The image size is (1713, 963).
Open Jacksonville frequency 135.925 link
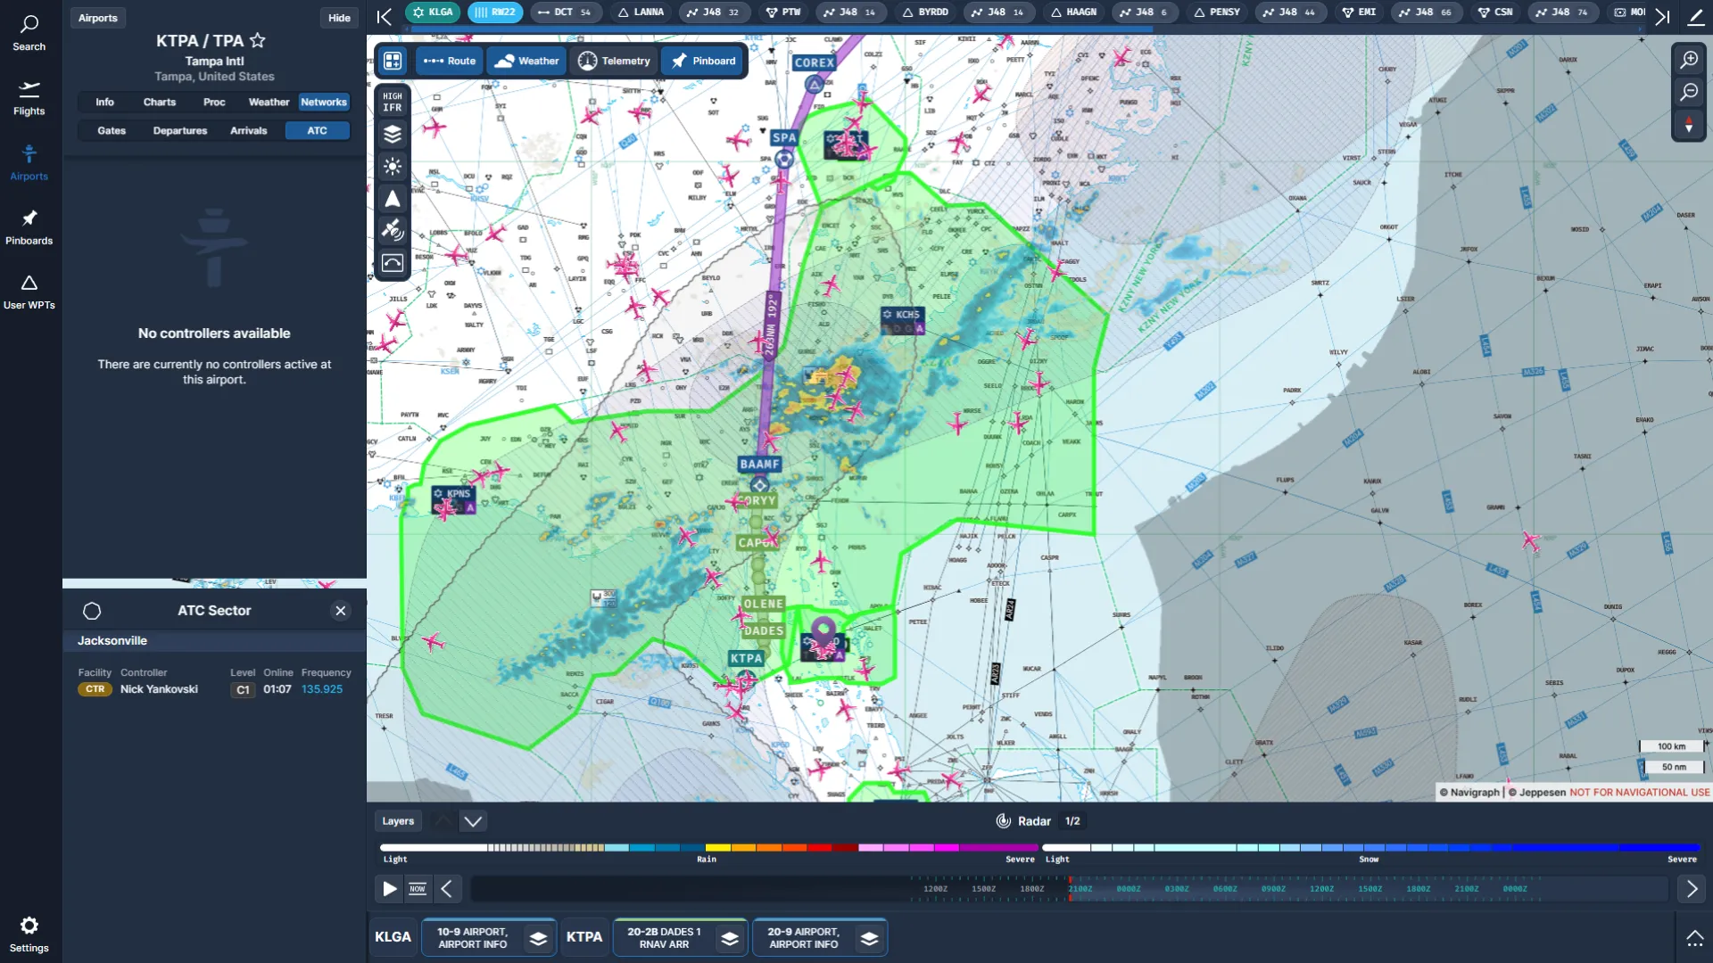[322, 689]
